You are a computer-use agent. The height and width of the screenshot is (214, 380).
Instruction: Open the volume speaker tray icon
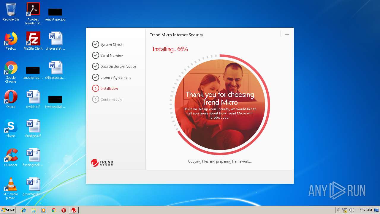pos(352,210)
